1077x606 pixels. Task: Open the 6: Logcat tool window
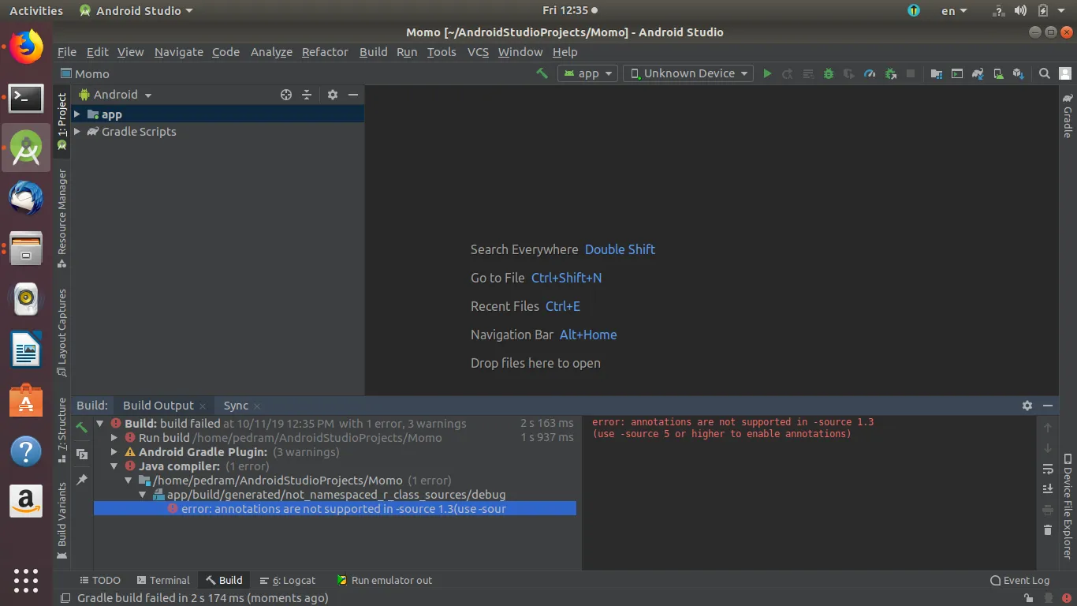coord(288,580)
